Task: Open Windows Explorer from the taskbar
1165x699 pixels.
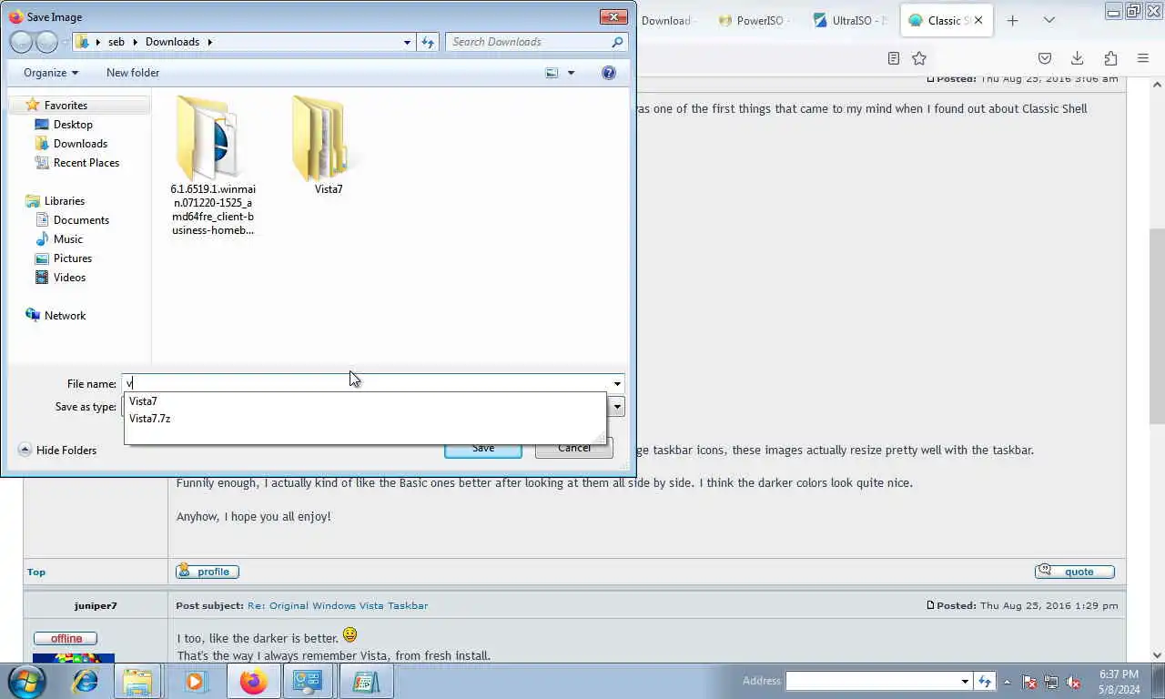Action: [x=137, y=681]
